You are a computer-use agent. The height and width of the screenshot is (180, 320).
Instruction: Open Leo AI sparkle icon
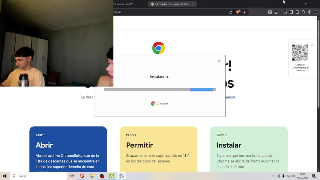[x=303, y=12]
